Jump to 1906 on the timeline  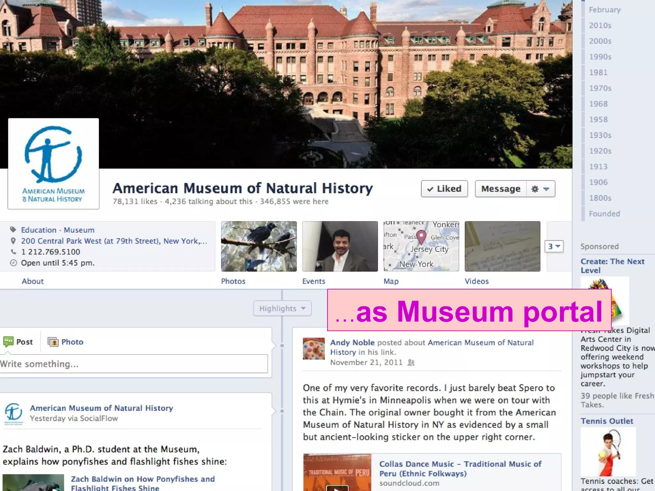click(598, 182)
